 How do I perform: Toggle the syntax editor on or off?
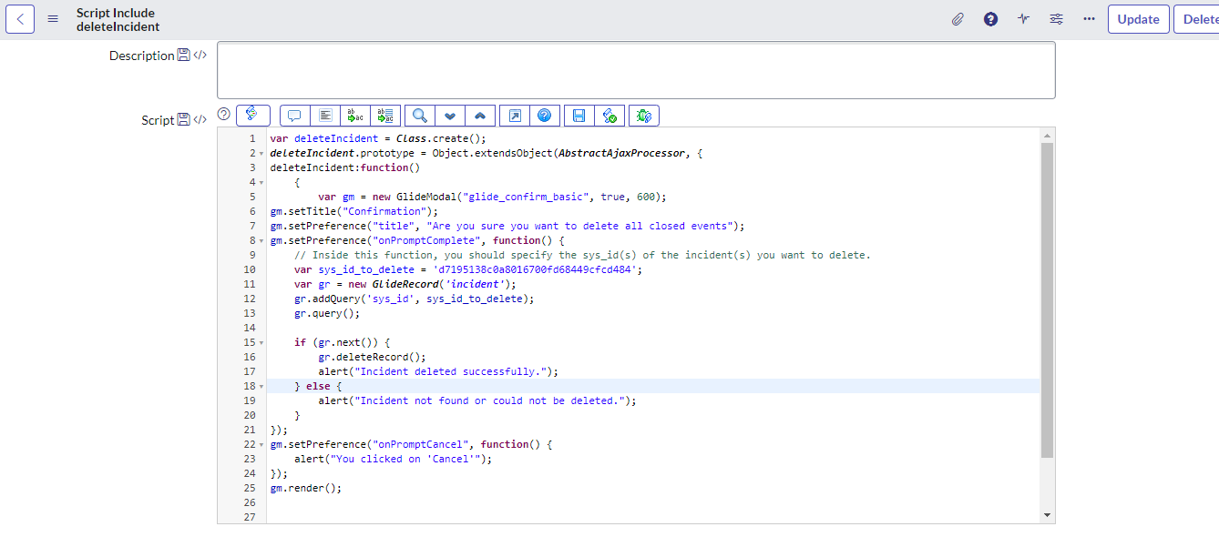tap(252, 115)
